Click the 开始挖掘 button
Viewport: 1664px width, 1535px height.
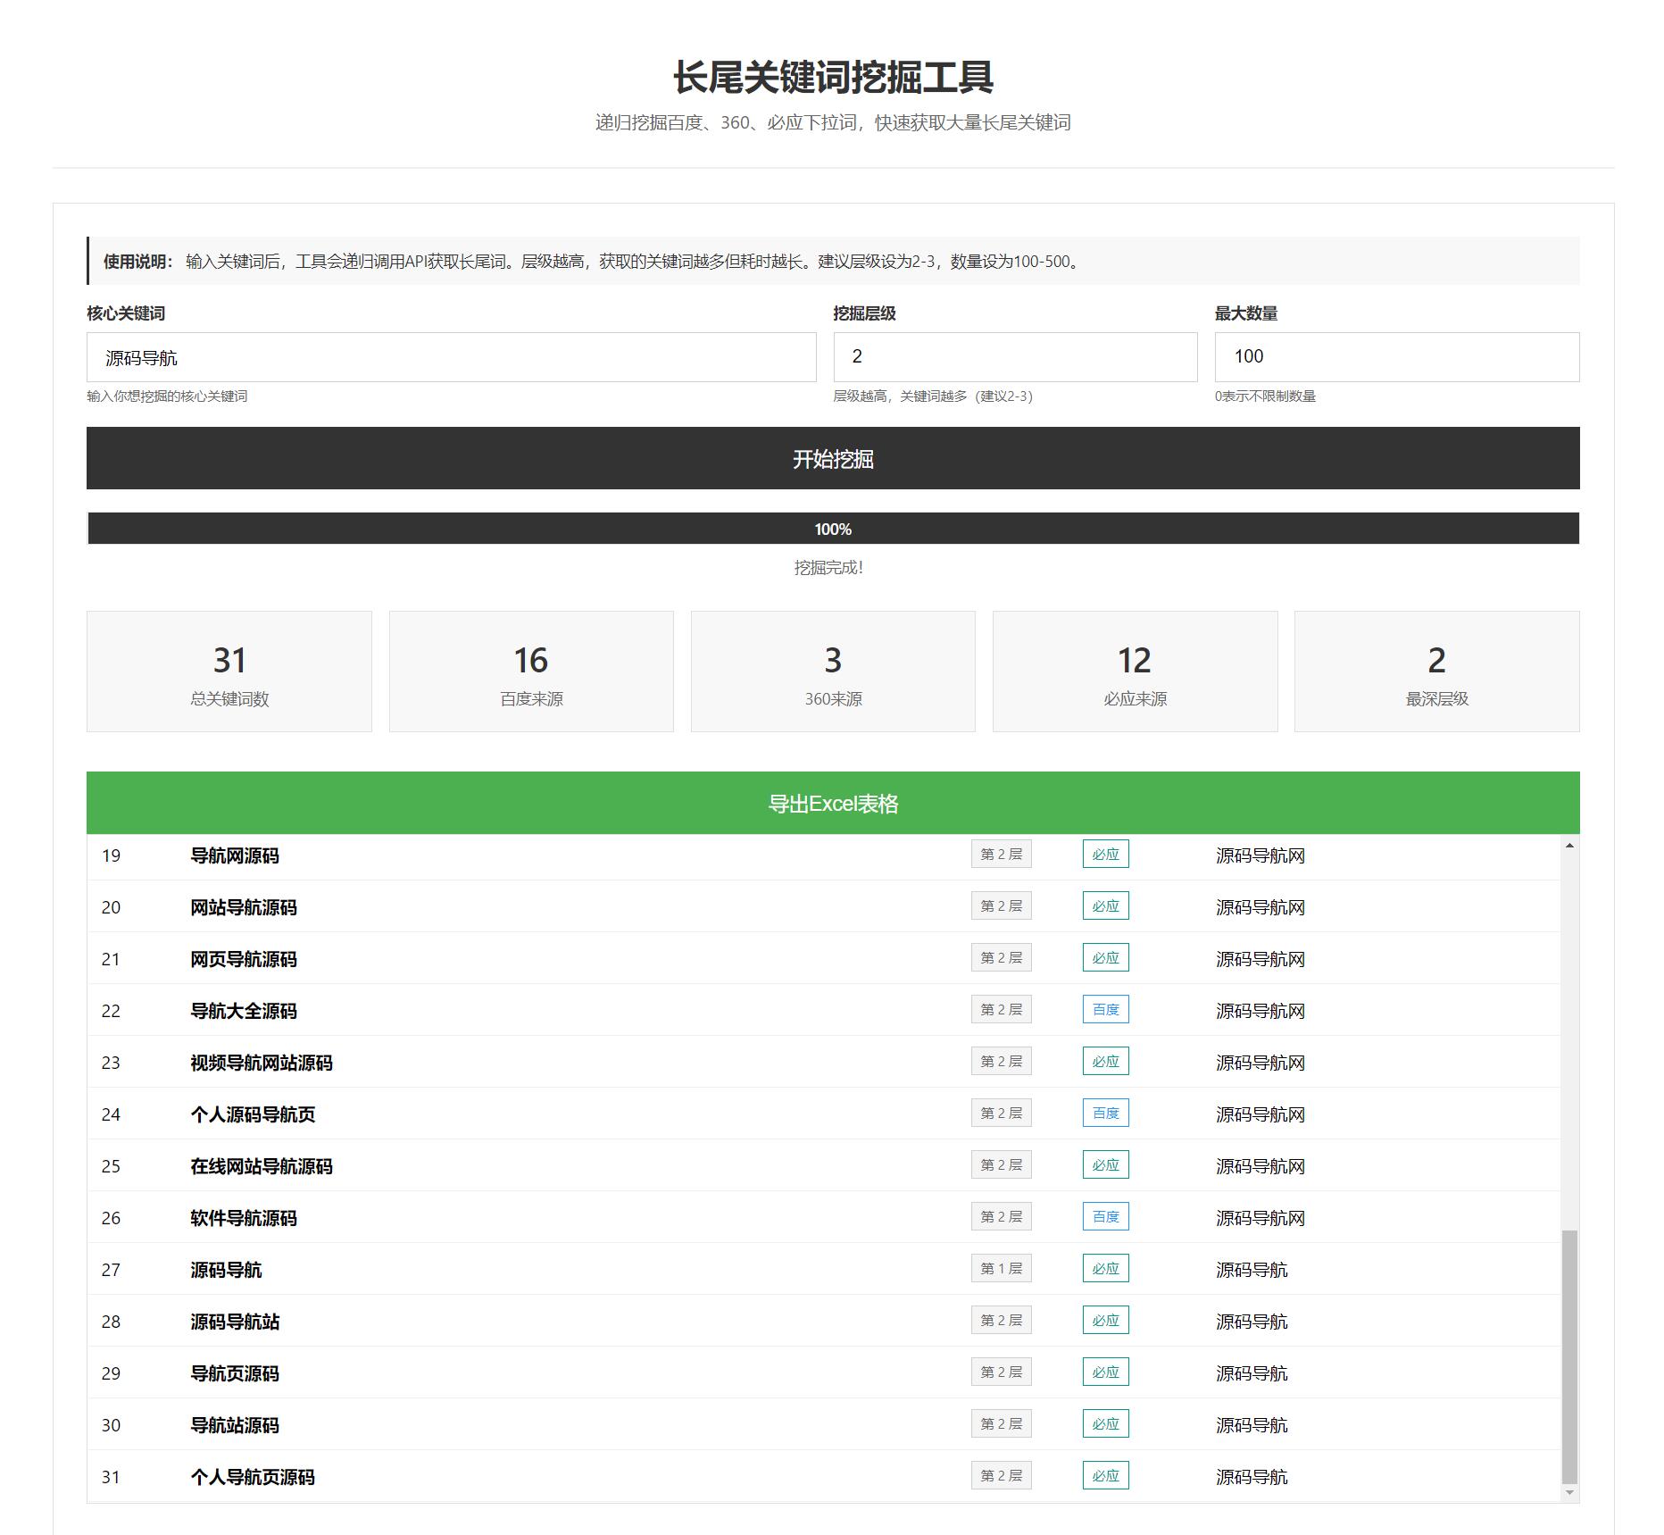[x=832, y=458]
